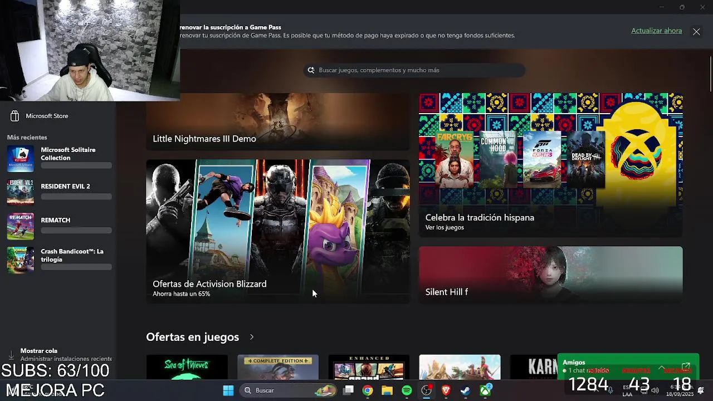Click the taskbar 'Buscar' search box
The width and height of the screenshot is (713, 401).
coord(288,390)
